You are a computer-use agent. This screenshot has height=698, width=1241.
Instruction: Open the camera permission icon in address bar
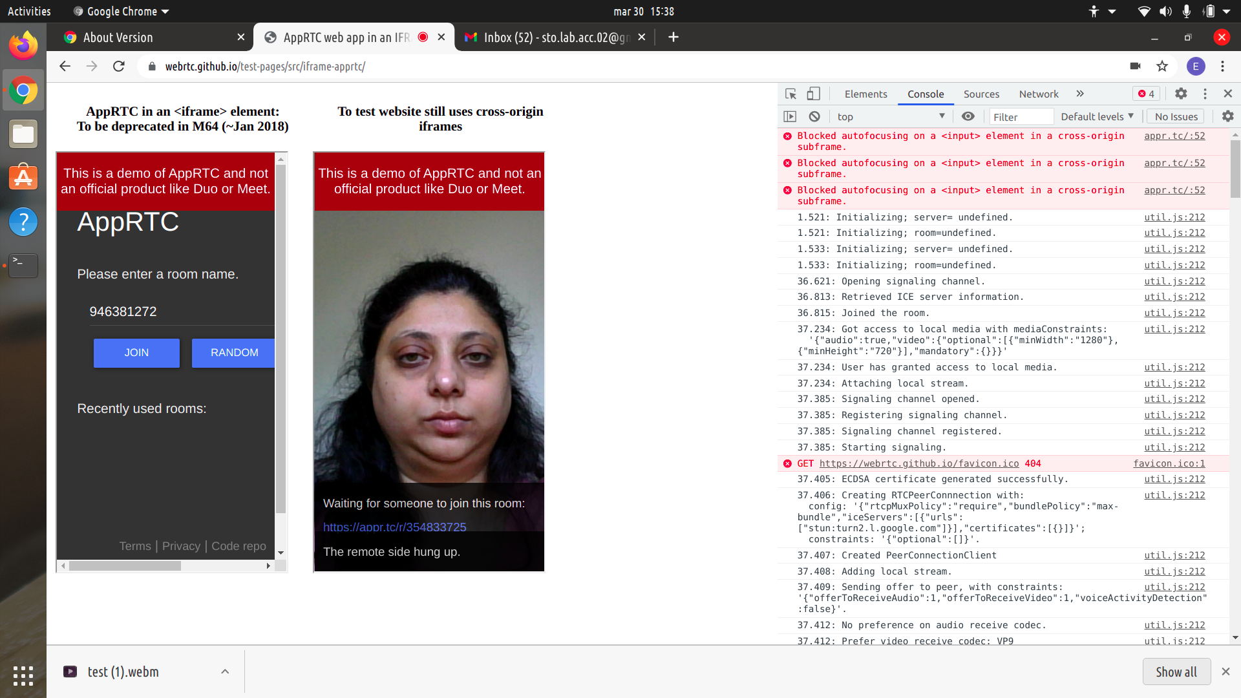pos(1134,66)
